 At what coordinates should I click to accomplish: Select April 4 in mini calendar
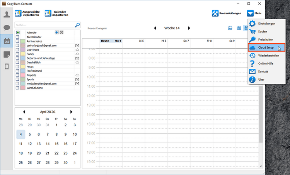[x=21, y=134]
